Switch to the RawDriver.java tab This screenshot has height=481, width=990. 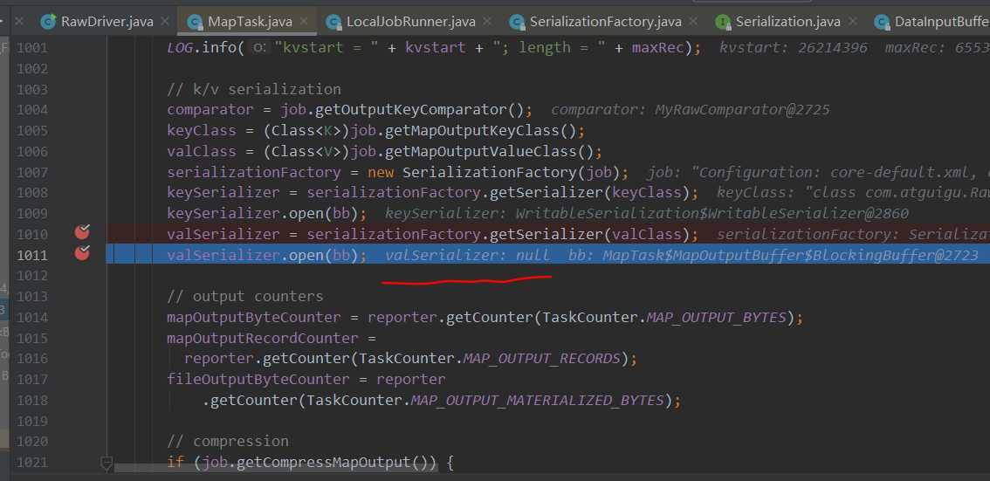pos(107,22)
